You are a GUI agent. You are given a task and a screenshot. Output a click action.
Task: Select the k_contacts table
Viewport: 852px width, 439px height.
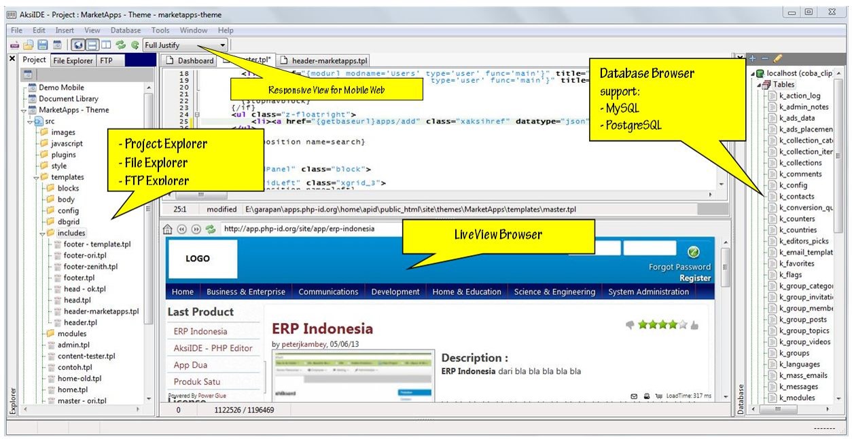(x=796, y=196)
